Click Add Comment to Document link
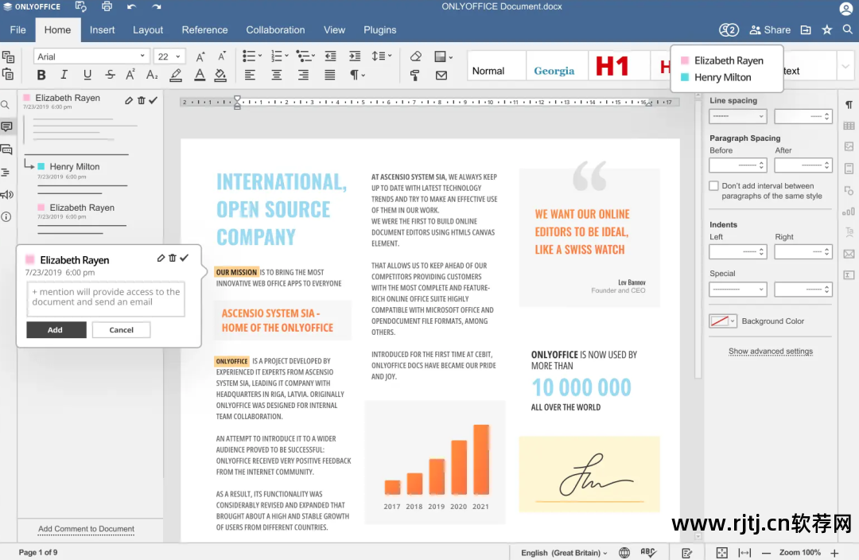 pos(86,529)
